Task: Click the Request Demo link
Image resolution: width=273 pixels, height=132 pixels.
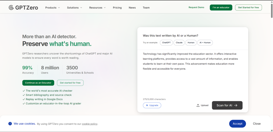Action: coord(196,7)
